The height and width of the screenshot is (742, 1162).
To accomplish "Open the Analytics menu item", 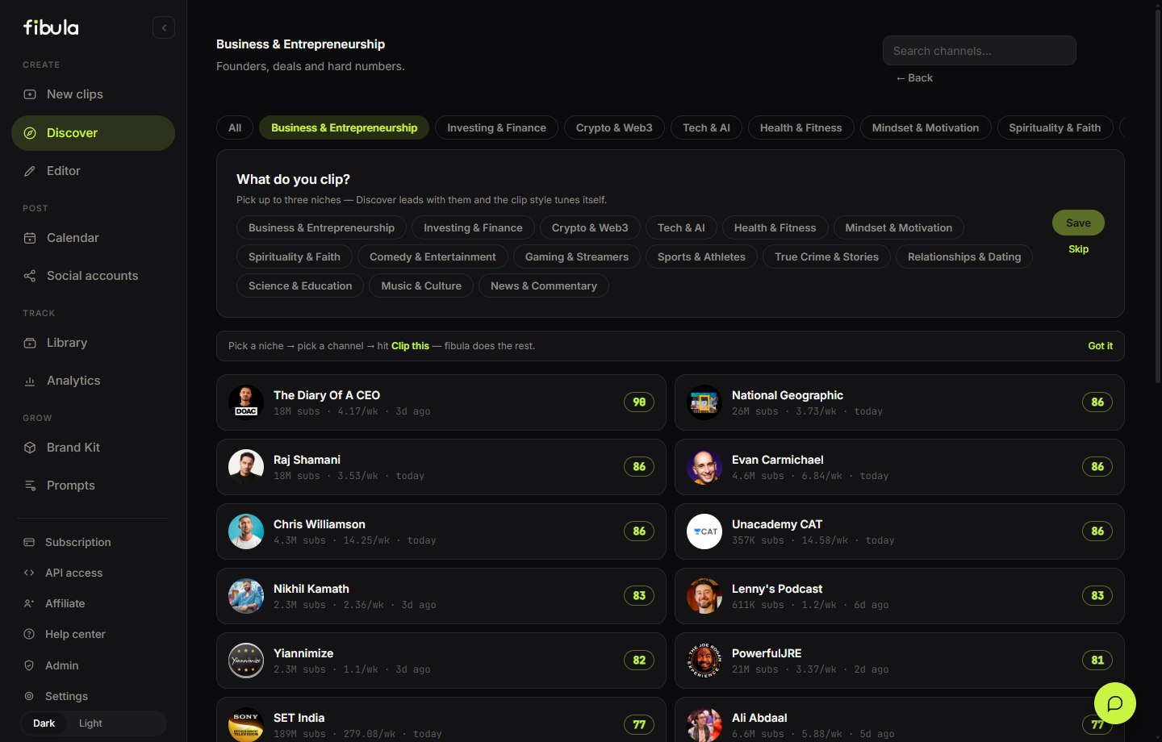I will tap(93, 381).
